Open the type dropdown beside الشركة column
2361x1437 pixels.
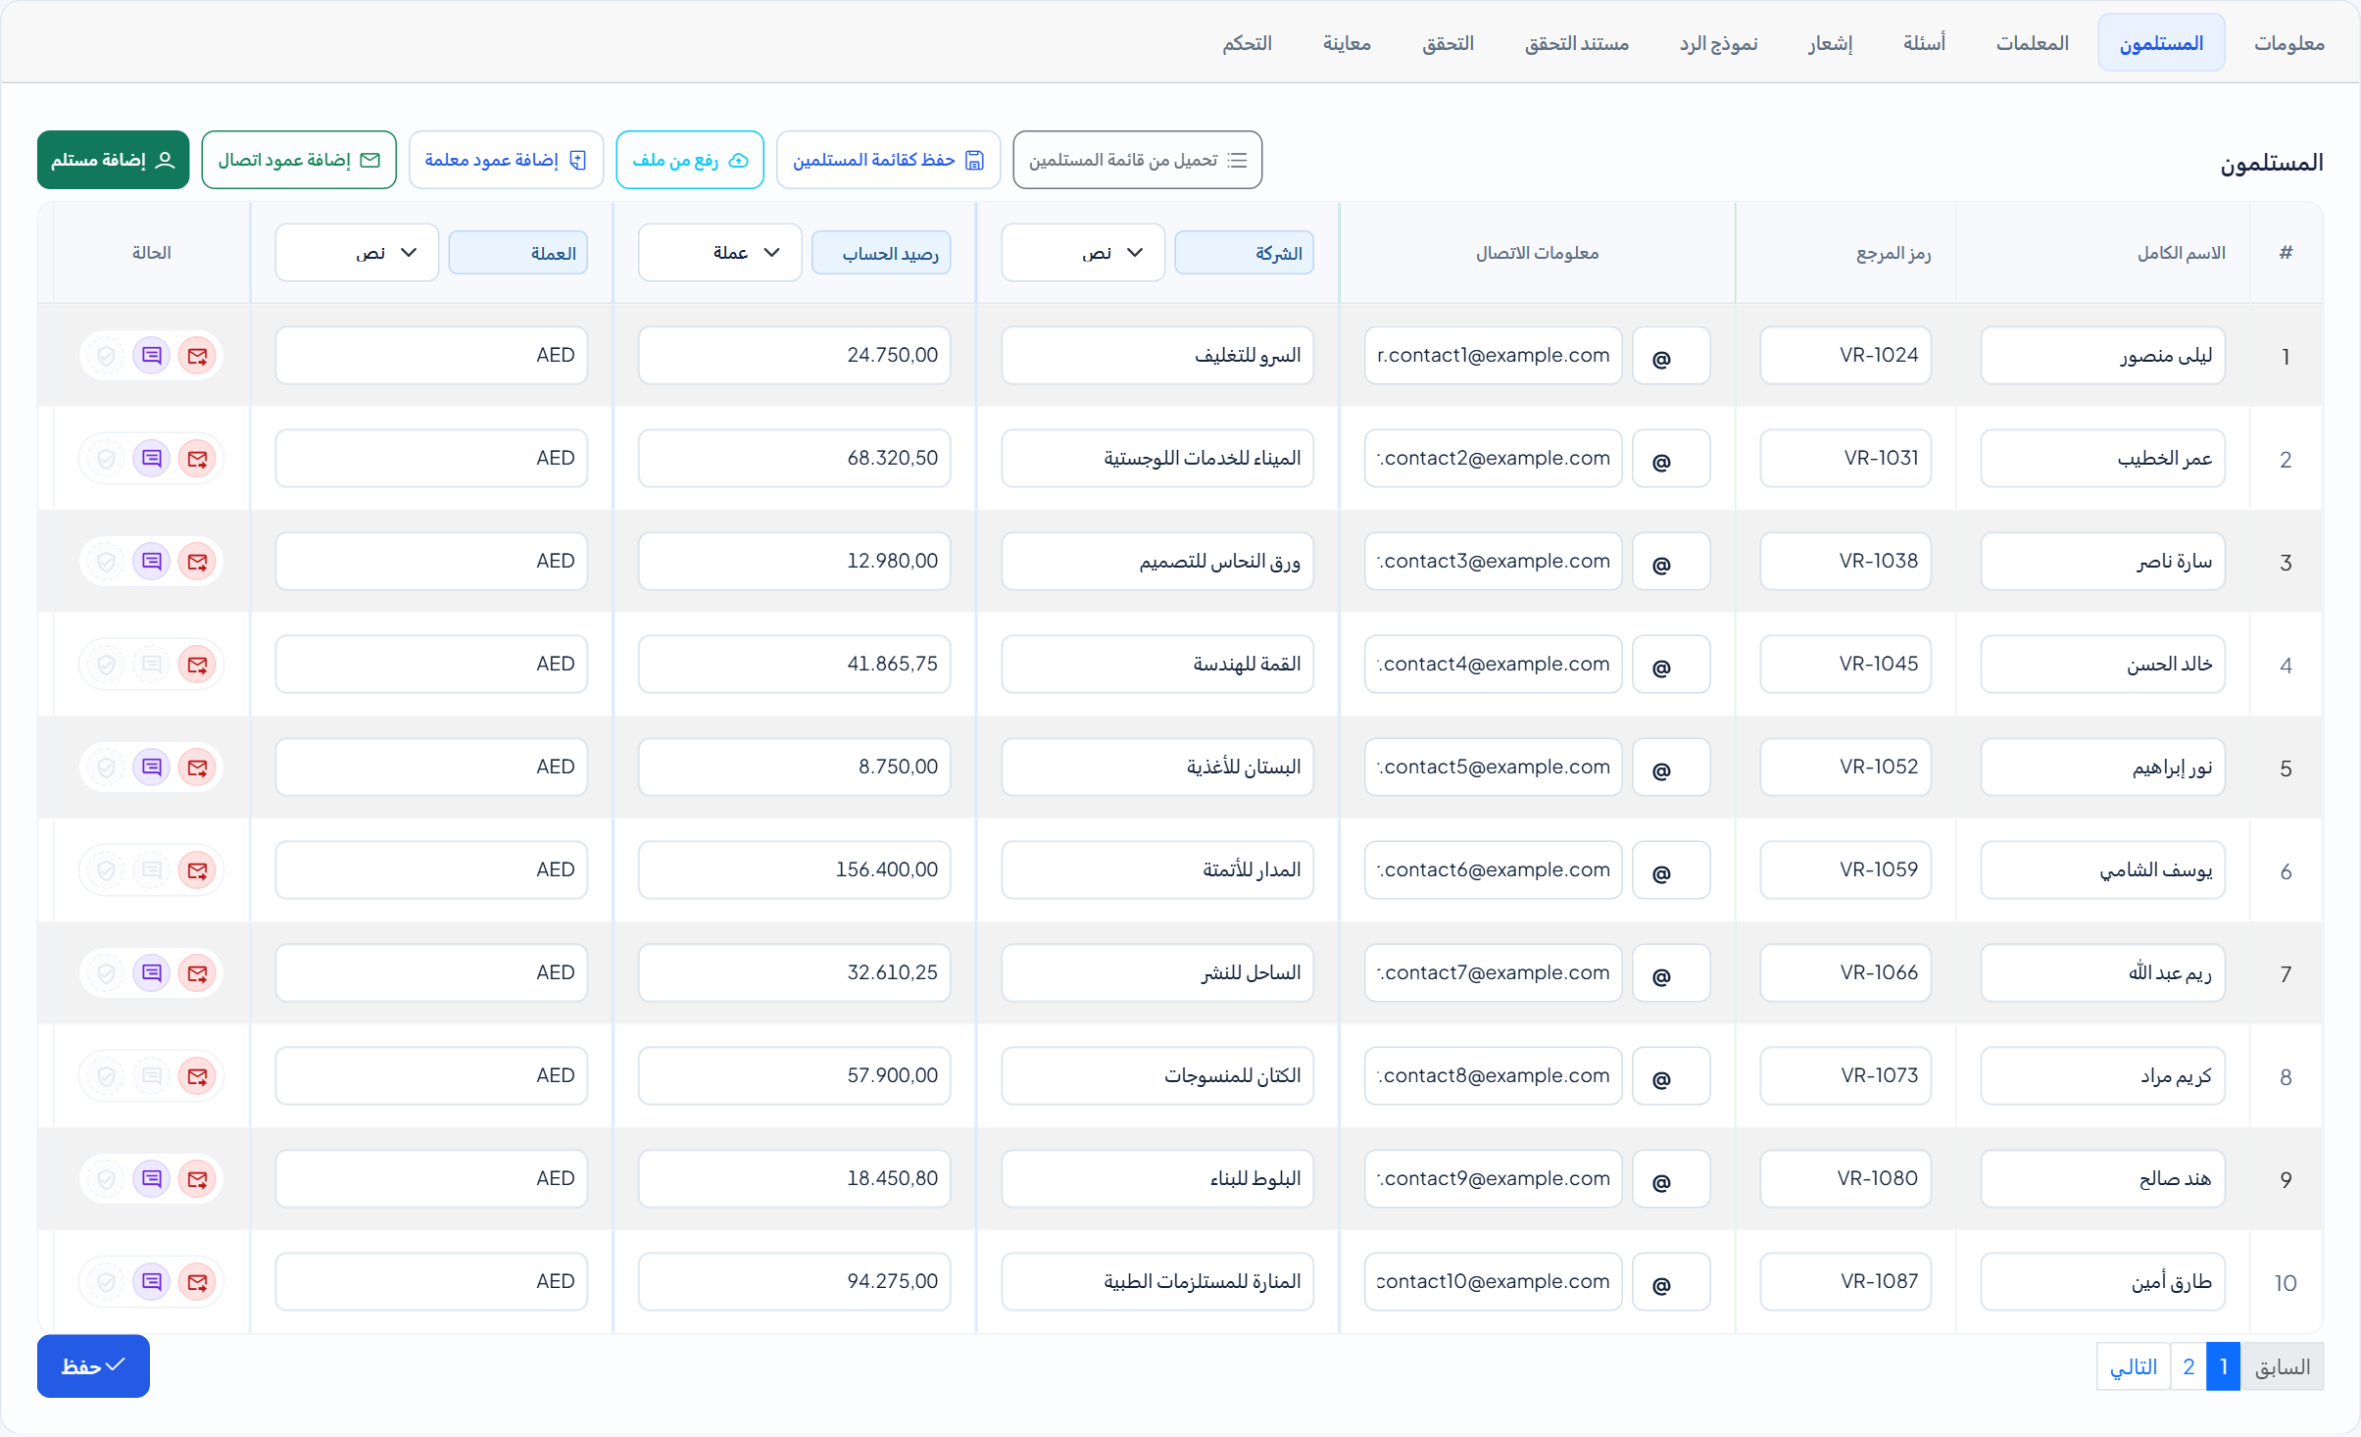[1083, 253]
